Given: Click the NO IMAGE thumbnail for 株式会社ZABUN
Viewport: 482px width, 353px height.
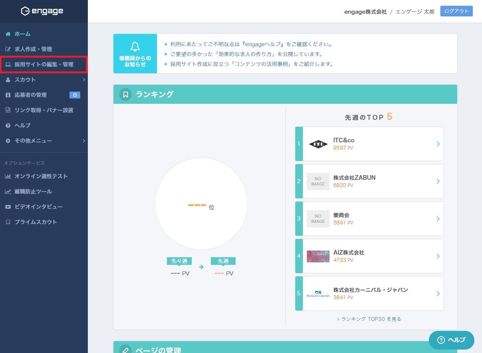Looking at the screenshot, I should (x=318, y=181).
